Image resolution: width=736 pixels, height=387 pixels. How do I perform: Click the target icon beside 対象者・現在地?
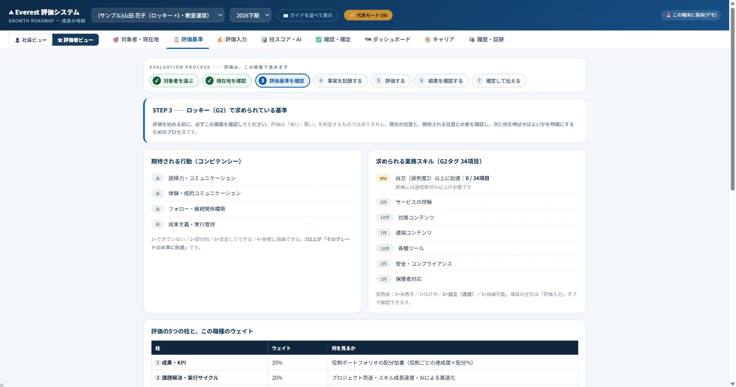pyautogui.click(x=116, y=39)
